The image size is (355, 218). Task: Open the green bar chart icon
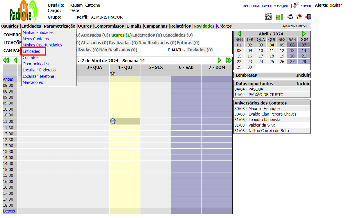(279, 17)
